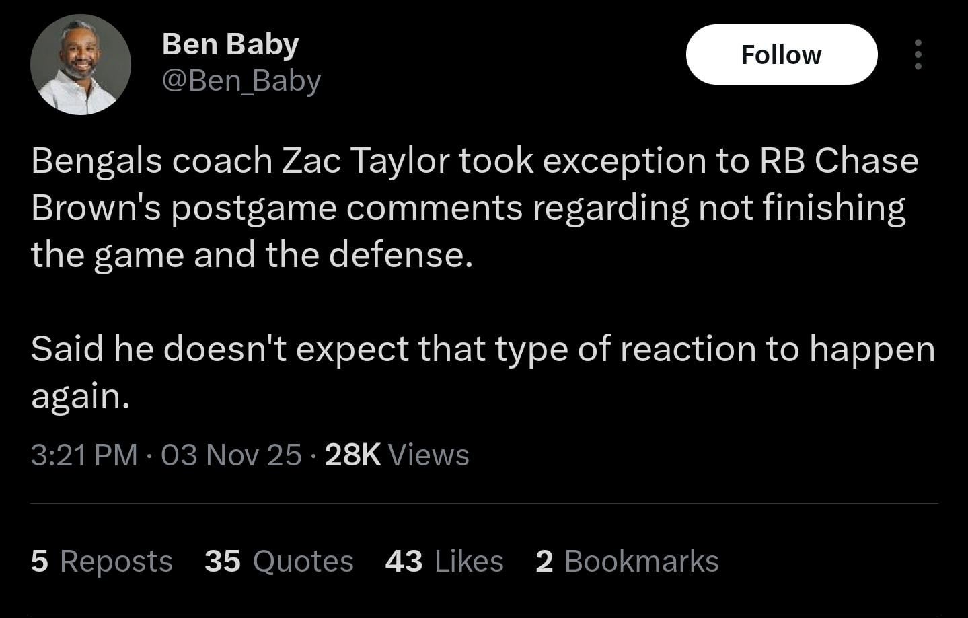Screen dimensions: 968x618
Task: Click the phrase postgame comments in the tweet
Action: tap(346, 208)
